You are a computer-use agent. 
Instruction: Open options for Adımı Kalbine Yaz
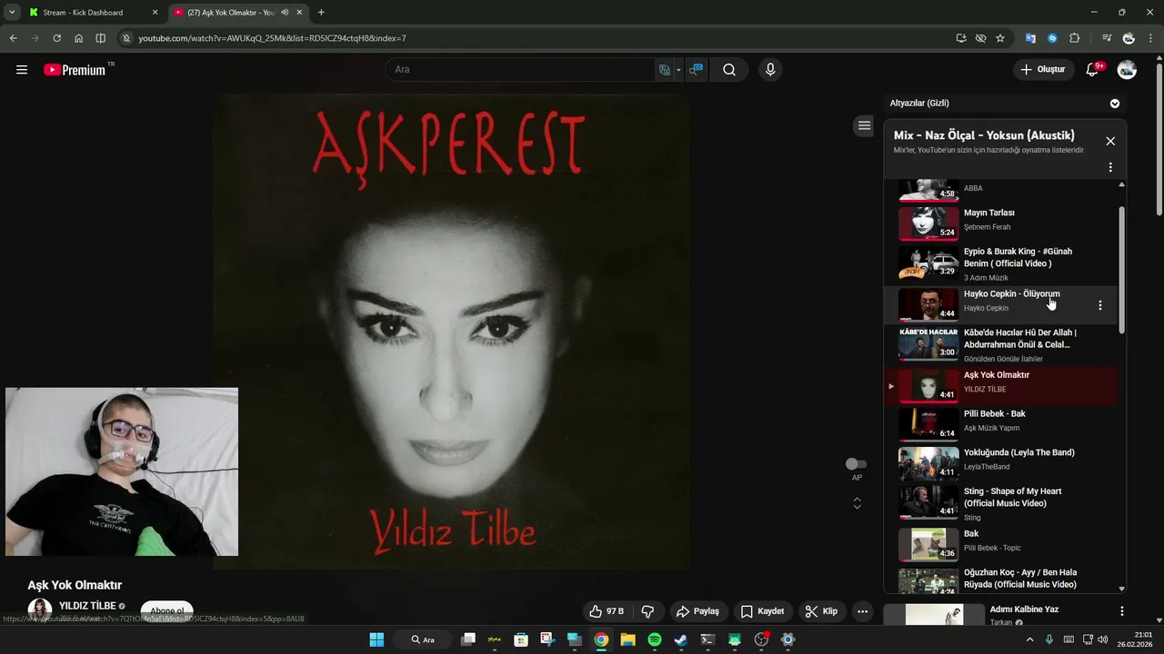click(1121, 611)
